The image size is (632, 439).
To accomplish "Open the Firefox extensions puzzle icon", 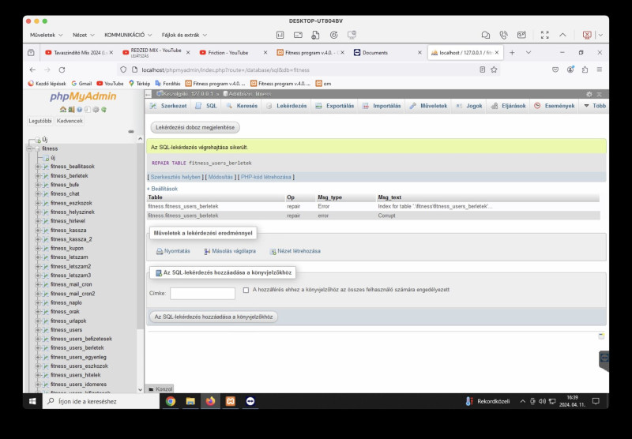I will pos(585,69).
